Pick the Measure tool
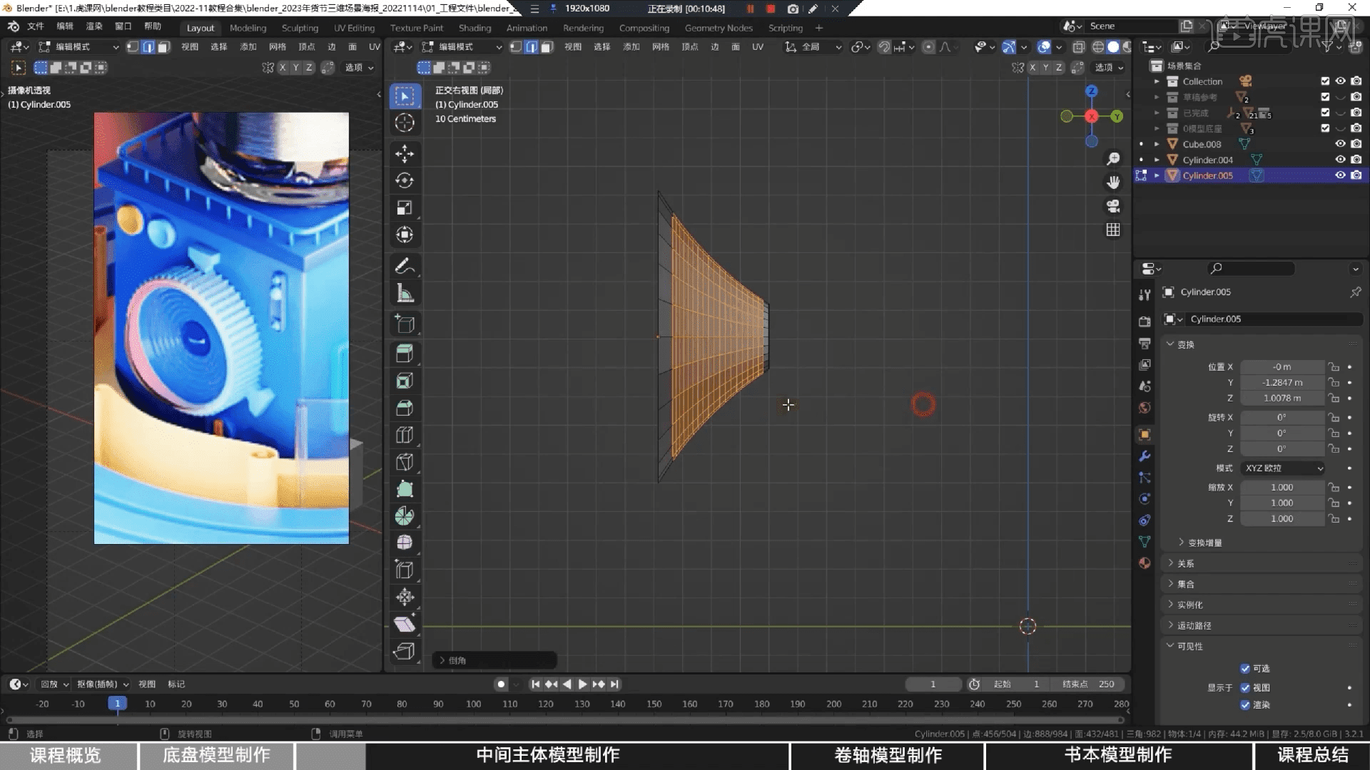The width and height of the screenshot is (1370, 770). [x=405, y=293]
